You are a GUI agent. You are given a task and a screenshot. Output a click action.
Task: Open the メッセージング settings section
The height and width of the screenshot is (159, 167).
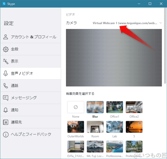coord(31,98)
